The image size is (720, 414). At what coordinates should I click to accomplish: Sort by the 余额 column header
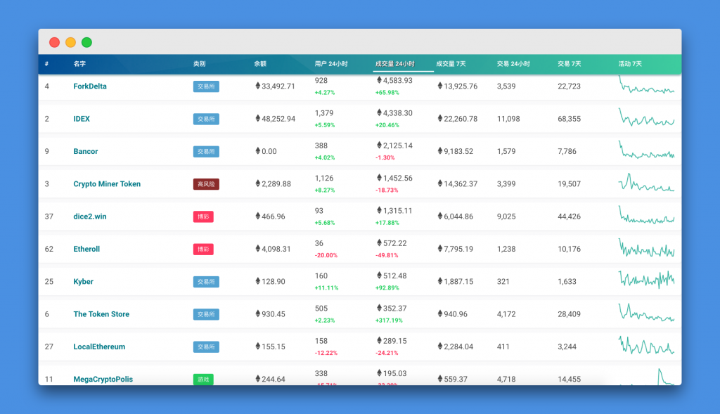point(260,64)
